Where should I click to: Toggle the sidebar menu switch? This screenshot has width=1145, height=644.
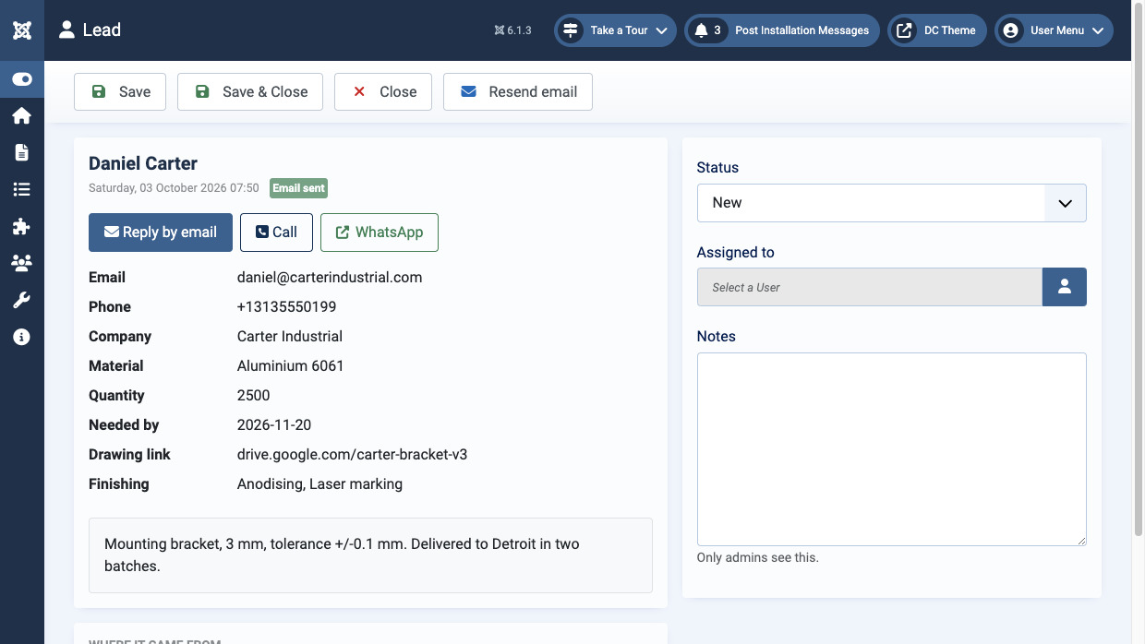point(22,79)
